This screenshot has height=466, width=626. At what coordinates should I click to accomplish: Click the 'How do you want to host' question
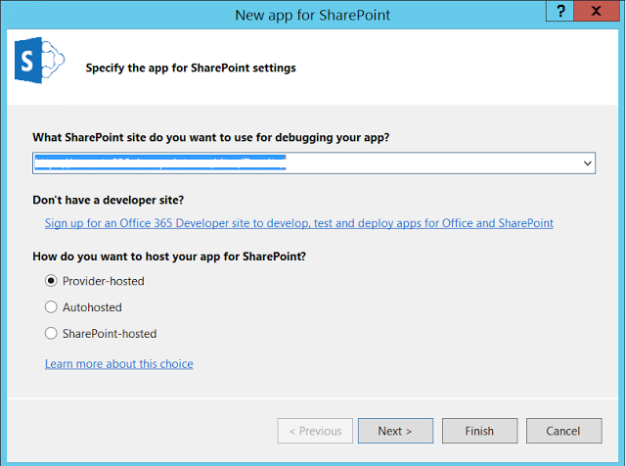[169, 256]
